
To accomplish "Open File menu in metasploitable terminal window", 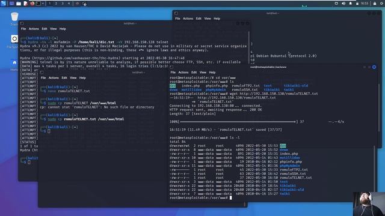I will [x=173, y=72].
